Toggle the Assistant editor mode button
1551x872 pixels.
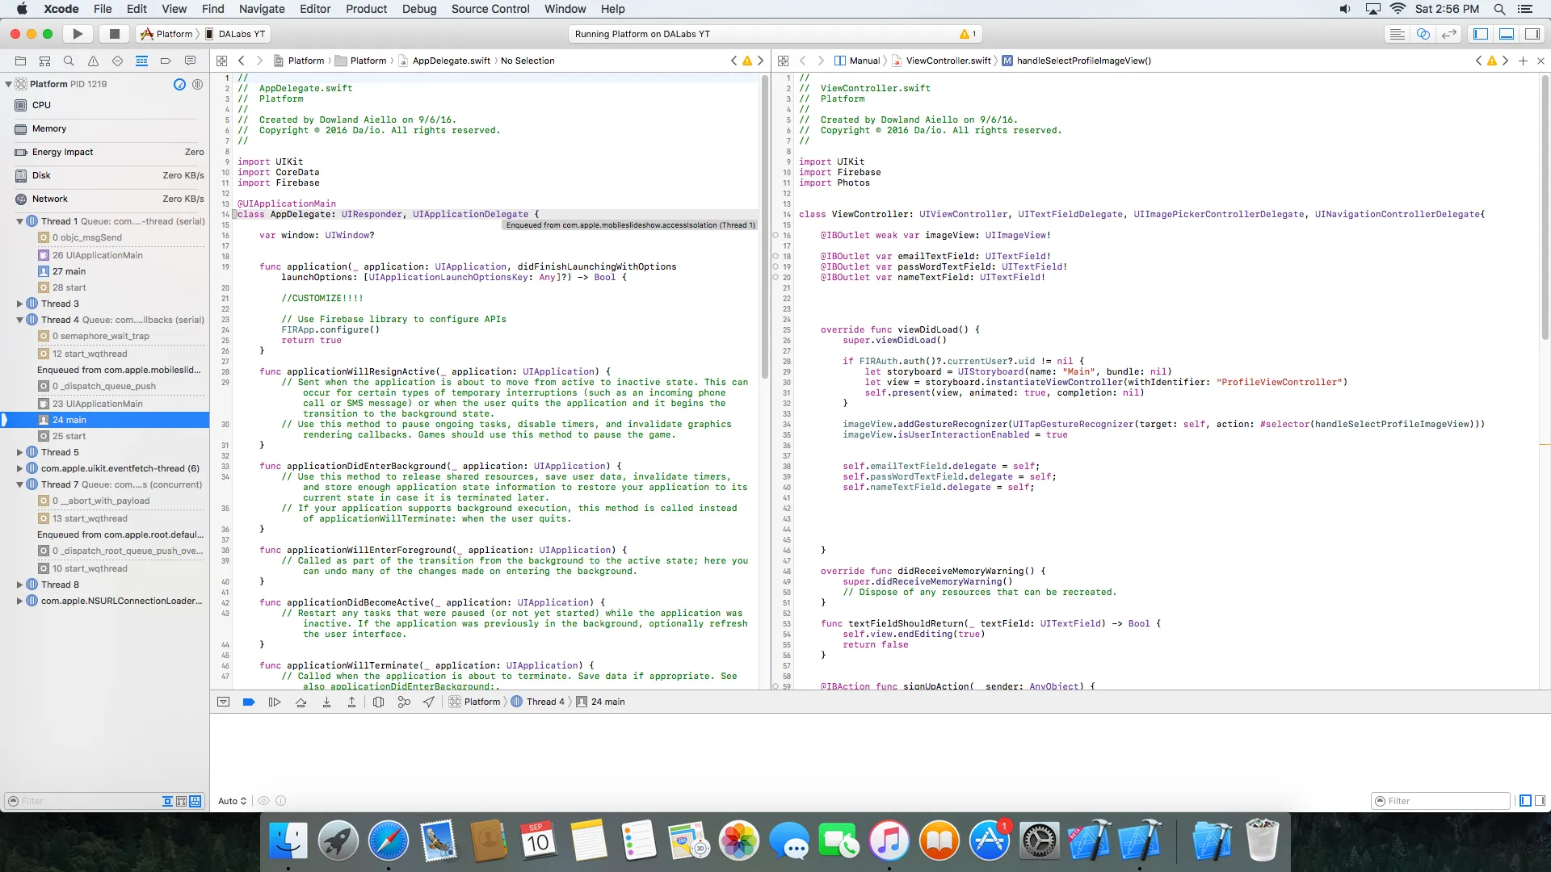point(1423,34)
